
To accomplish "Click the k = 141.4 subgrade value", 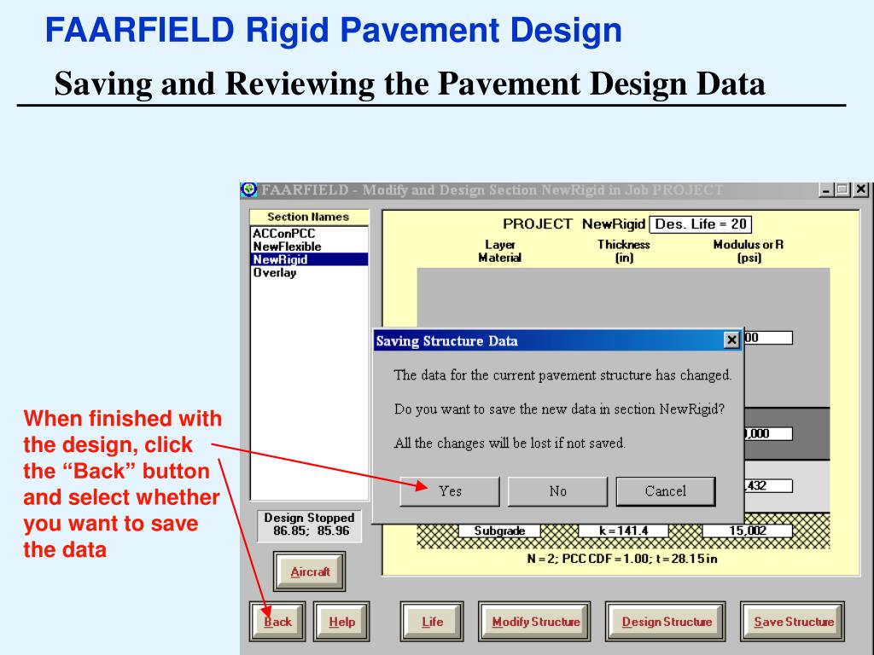I will (x=623, y=530).
